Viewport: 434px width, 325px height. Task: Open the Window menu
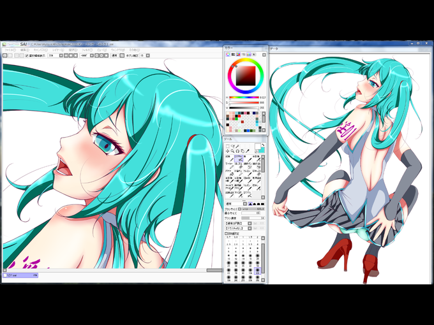117,50
